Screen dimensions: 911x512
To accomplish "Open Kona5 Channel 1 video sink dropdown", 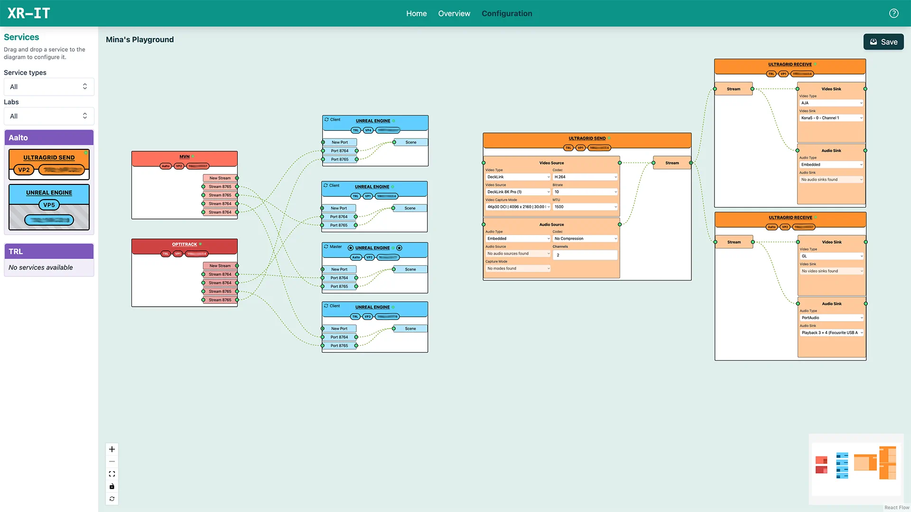I will (x=831, y=118).
